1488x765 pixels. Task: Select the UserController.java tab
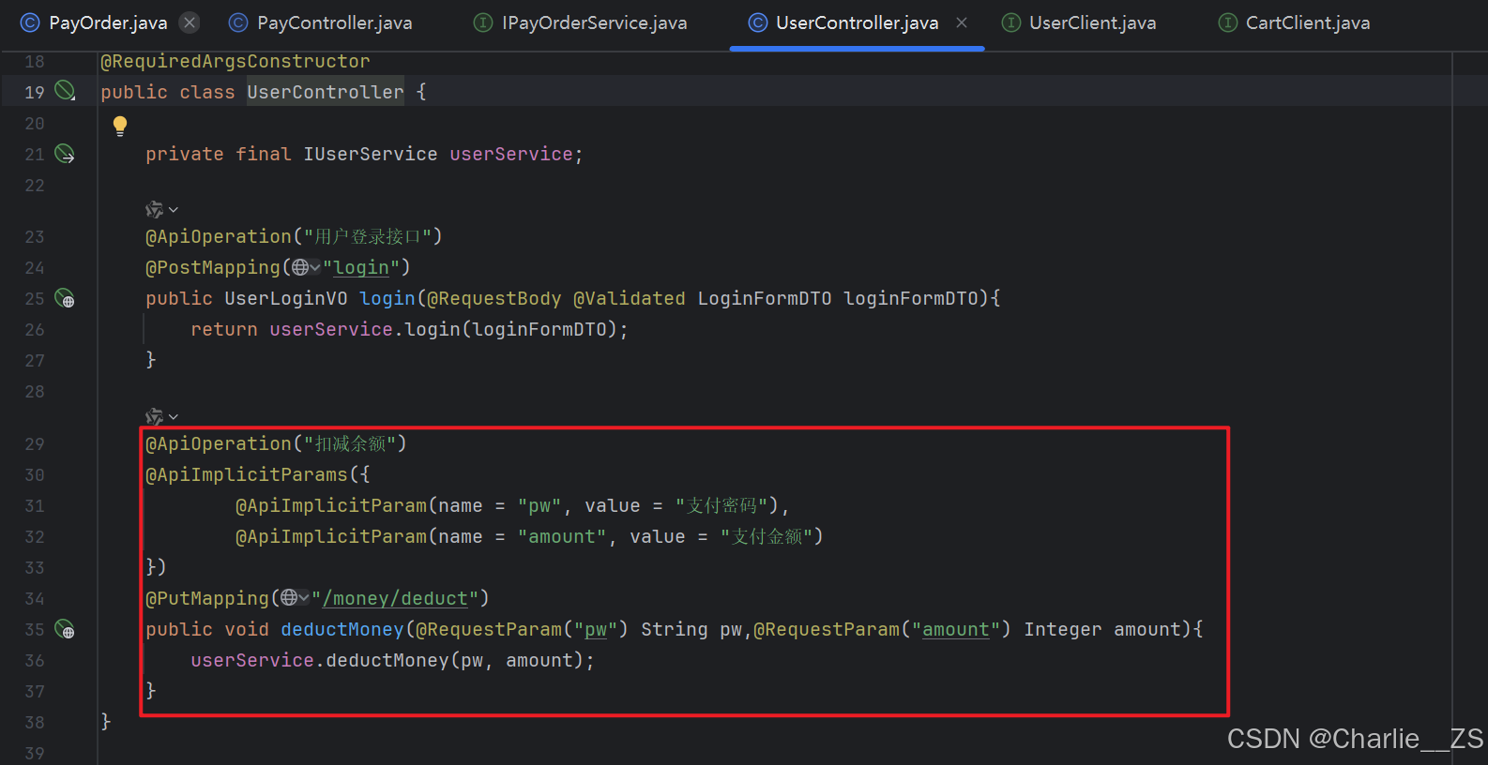coord(857,22)
